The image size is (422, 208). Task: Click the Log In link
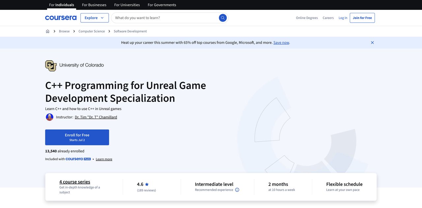pos(343,18)
